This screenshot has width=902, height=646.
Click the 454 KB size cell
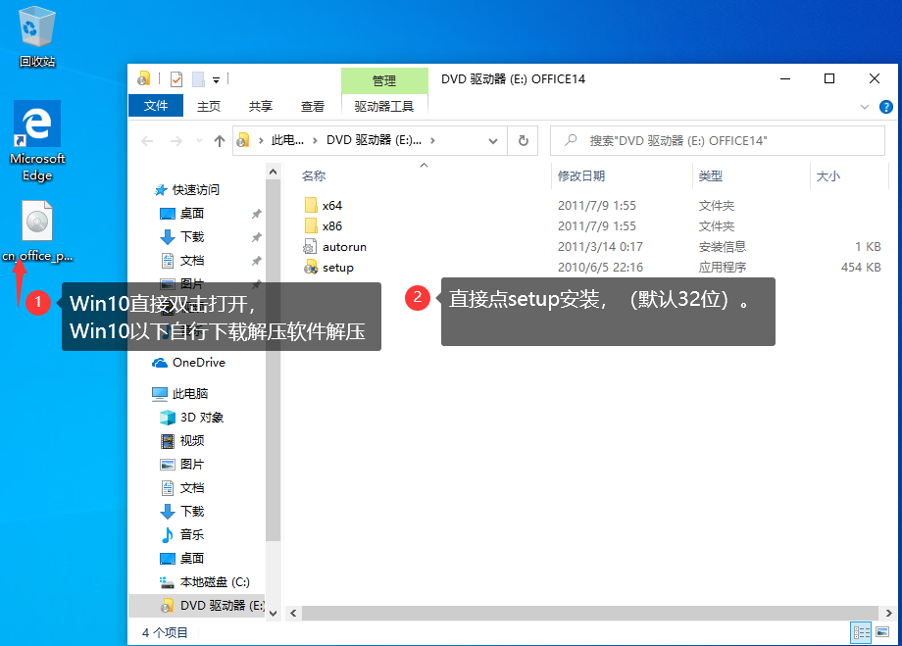pos(861,268)
